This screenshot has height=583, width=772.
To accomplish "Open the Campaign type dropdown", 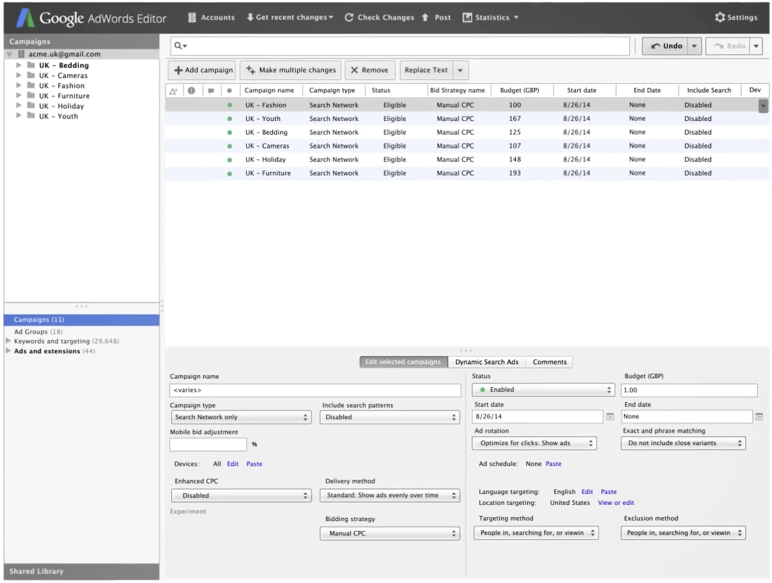I will pos(241,417).
